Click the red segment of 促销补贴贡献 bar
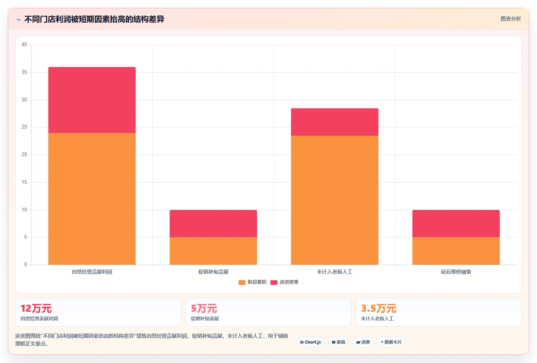 coord(213,223)
